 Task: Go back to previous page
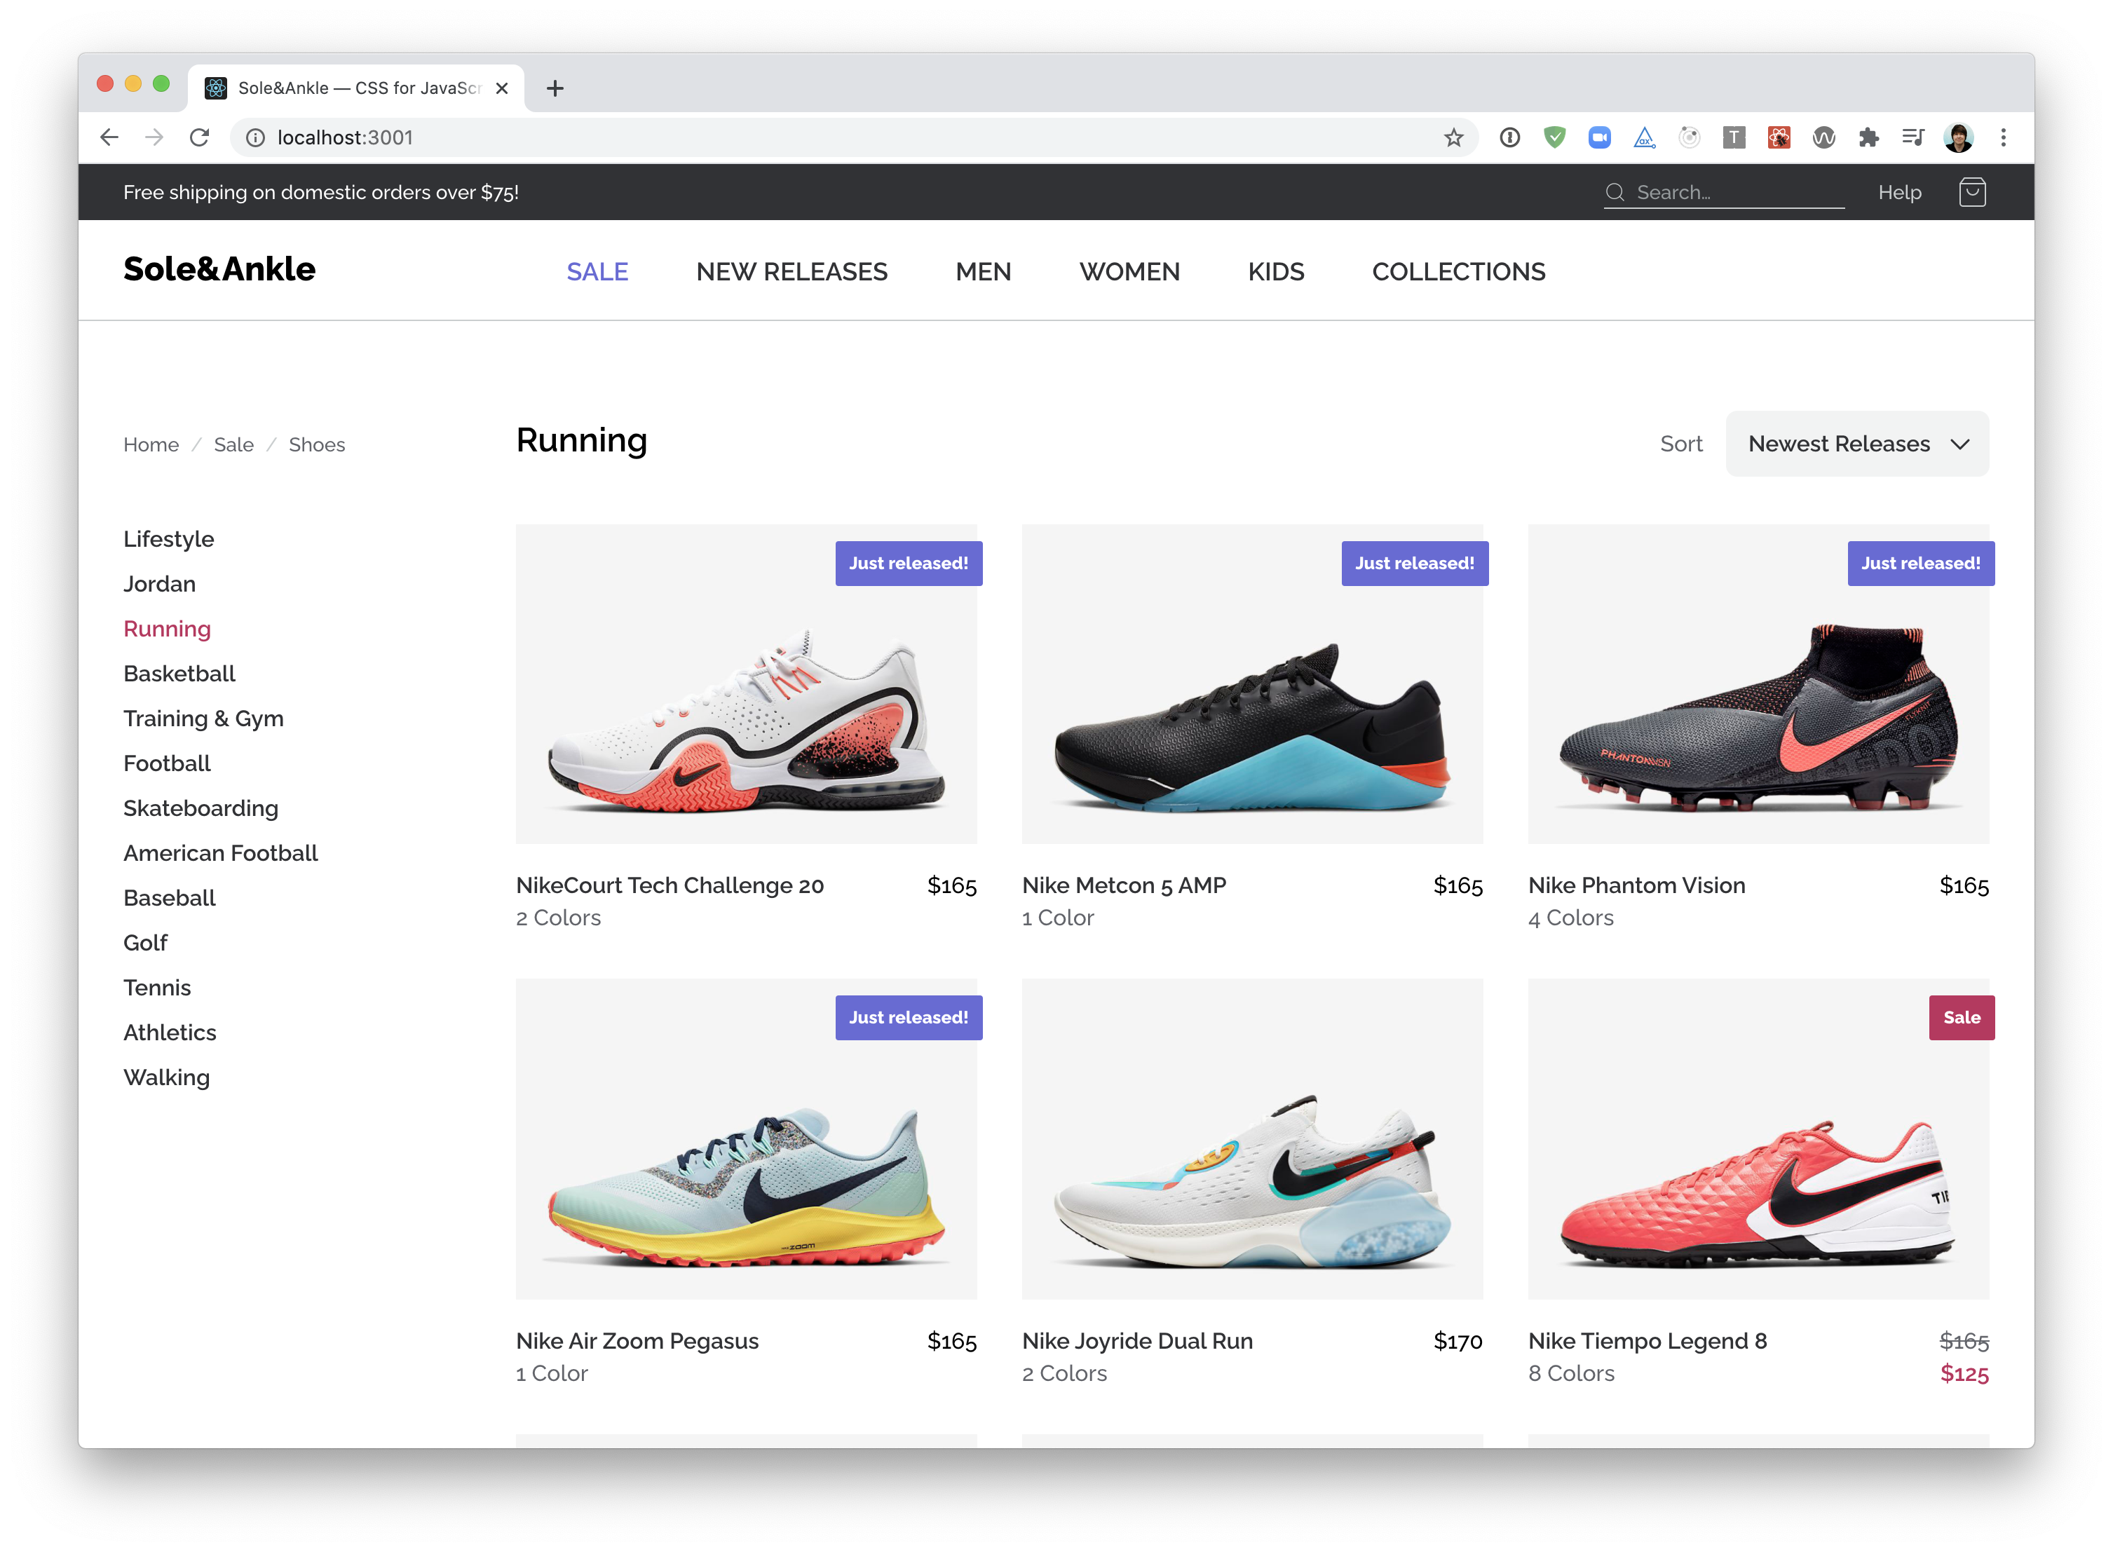pos(110,138)
